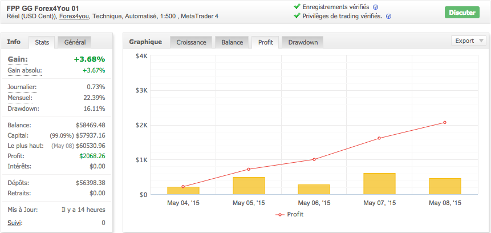The height and width of the screenshot is (233, 491).
Task: Click the yellow bar for May 04
Action: (183, 190)
